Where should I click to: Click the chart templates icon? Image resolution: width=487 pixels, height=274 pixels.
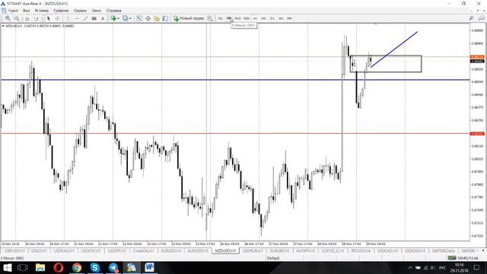point(125,18)
